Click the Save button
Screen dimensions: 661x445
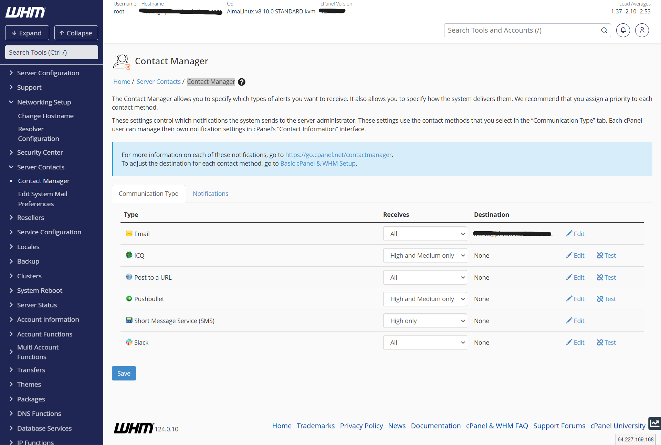click(124, 373)
